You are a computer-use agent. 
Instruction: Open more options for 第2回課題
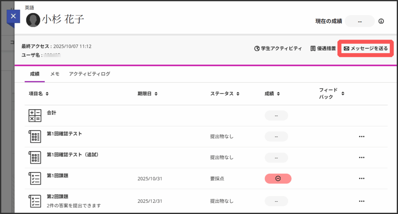point(361,201)
